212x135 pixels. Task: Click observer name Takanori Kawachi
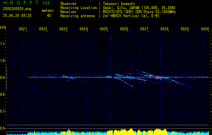pos(119,4)
